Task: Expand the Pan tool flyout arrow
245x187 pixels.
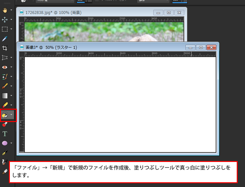Action: (x=11, y=10)
